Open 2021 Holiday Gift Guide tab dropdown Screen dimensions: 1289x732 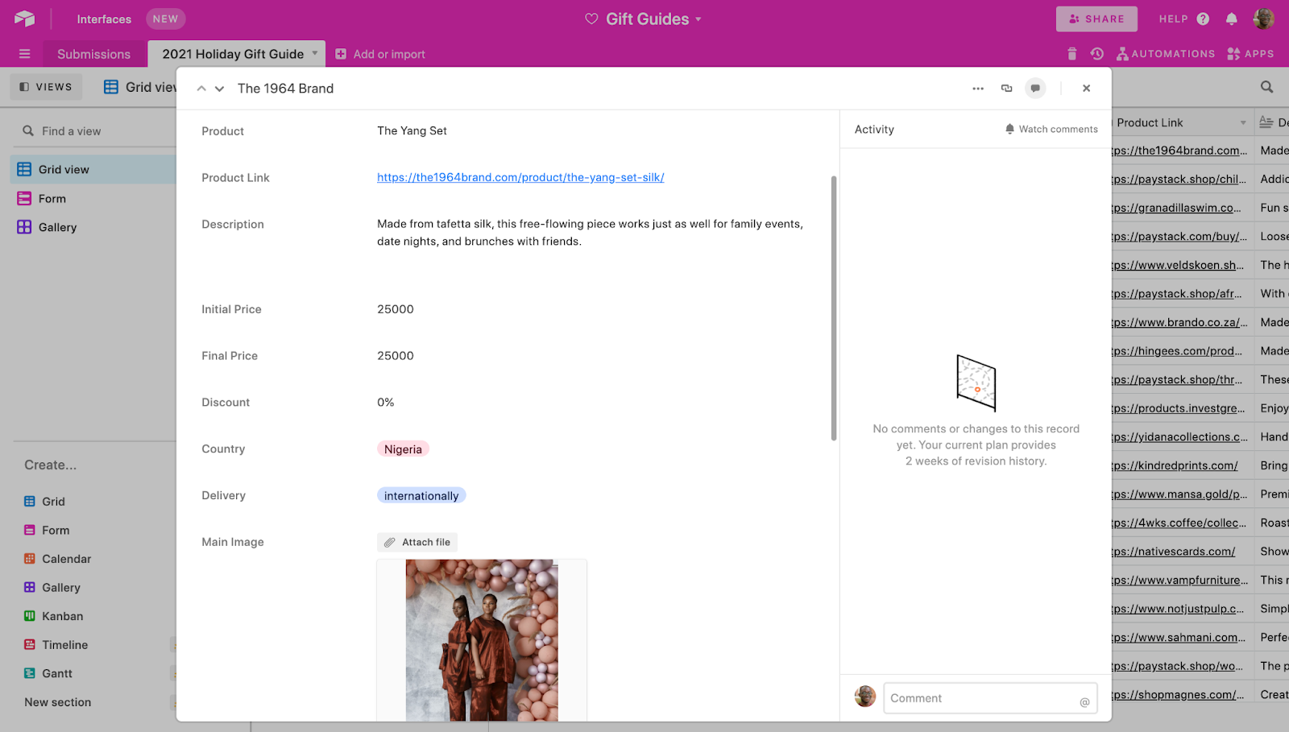(315, 53)
